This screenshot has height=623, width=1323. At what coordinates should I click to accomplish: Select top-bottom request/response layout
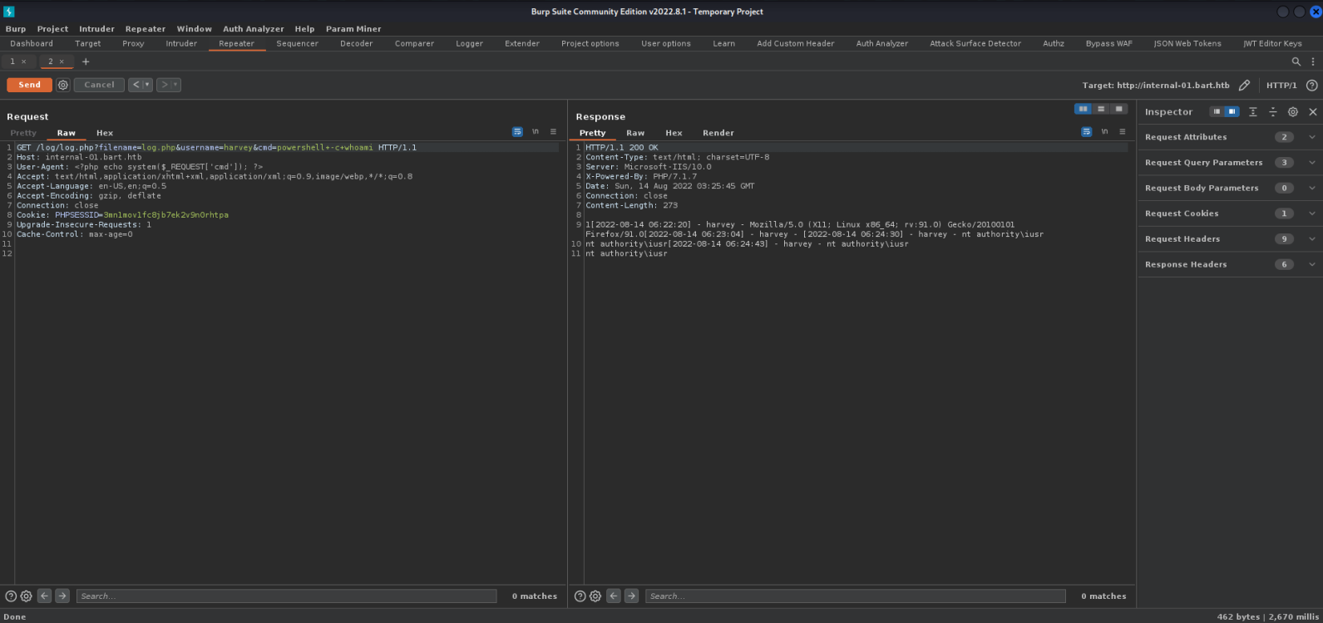pos(1101,109)
